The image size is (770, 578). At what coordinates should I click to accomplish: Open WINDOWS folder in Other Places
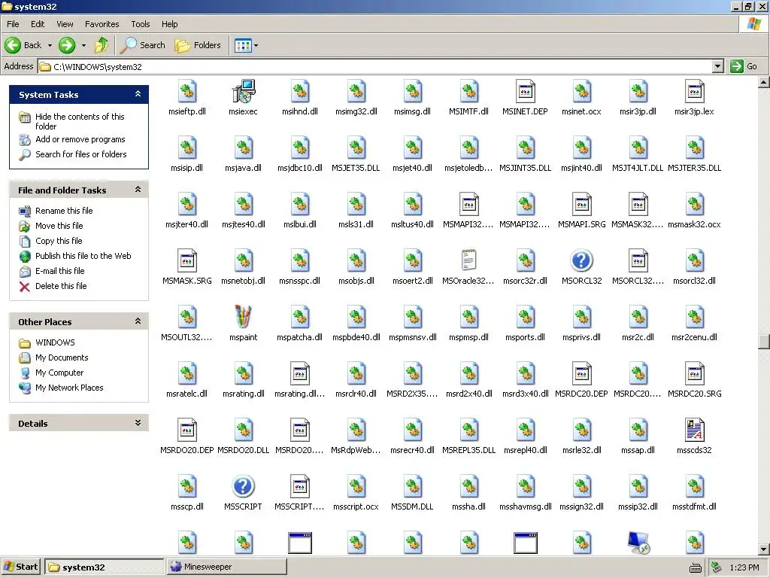pos(55,342)
